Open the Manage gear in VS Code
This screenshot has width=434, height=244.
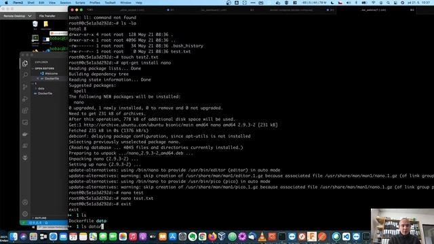coord(25,214)
